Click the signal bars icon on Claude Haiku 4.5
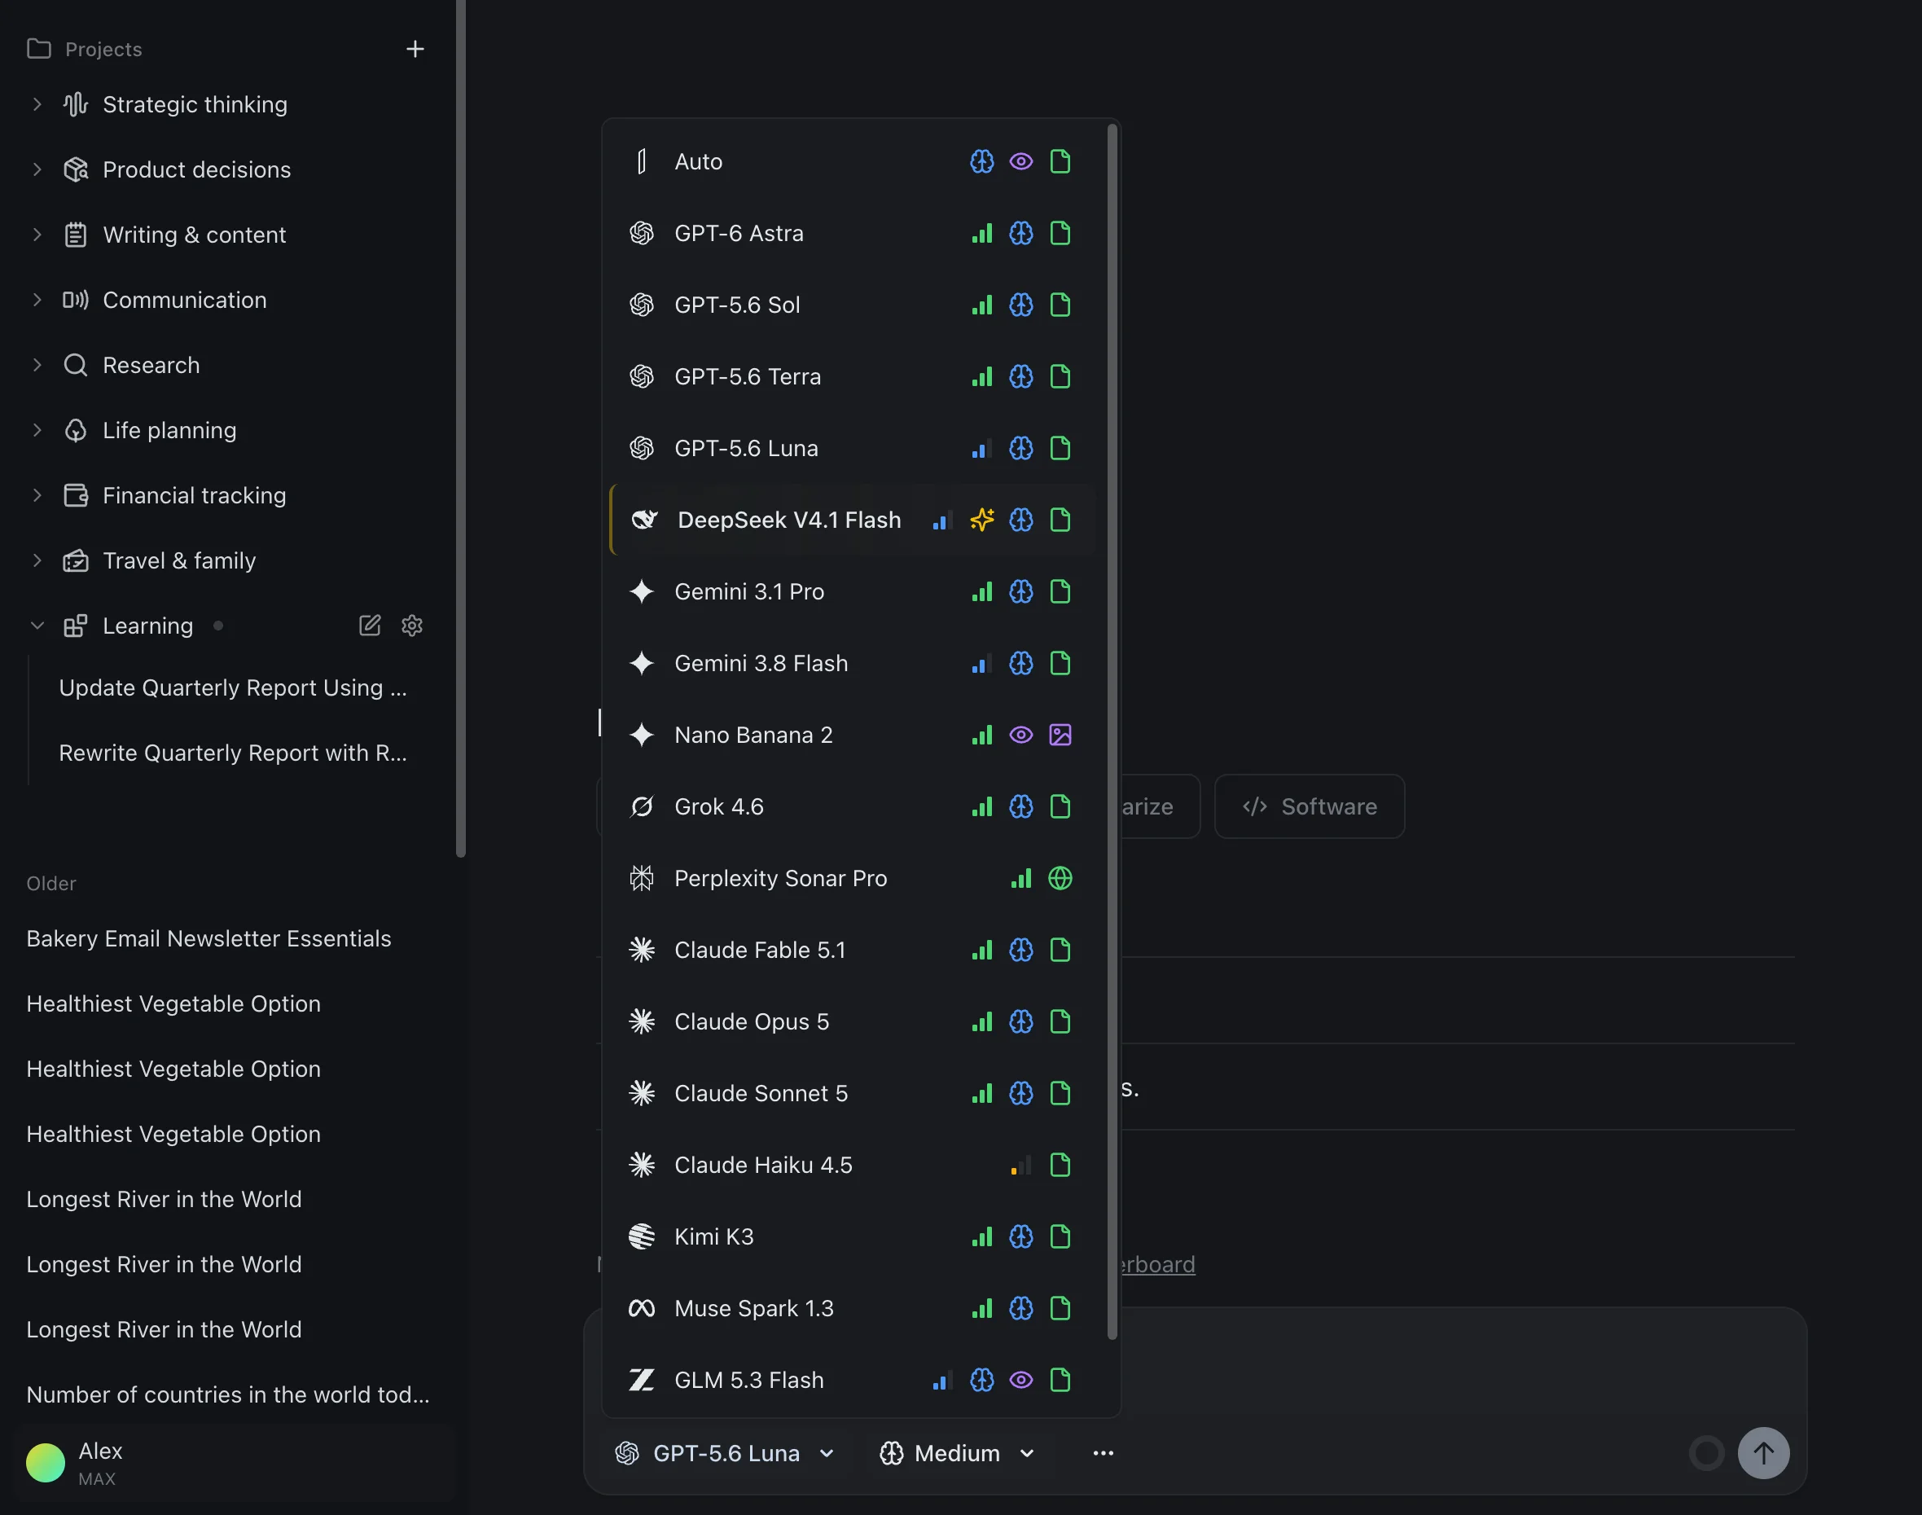Image resolution: width=1922 pixels, height=1515 pixels. coord(1021,1166)
